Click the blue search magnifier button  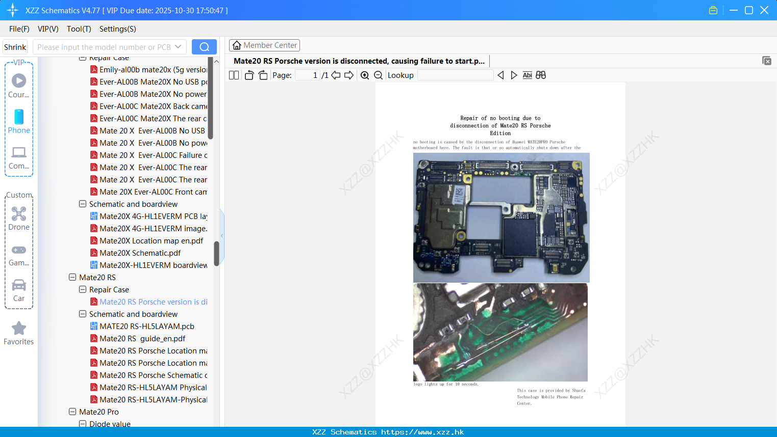(x=204, y=47)
